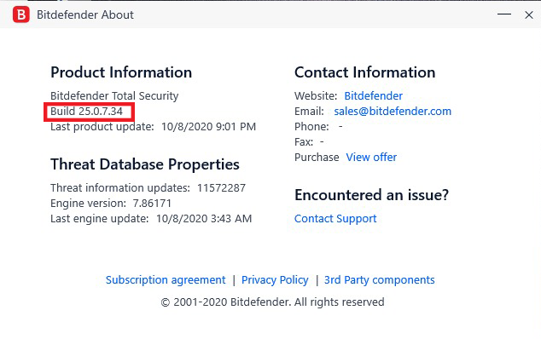Click the Bitdefender About window title
Image resolution: width=541 pixels, height=339 pixels.
(x=85, y=14)
